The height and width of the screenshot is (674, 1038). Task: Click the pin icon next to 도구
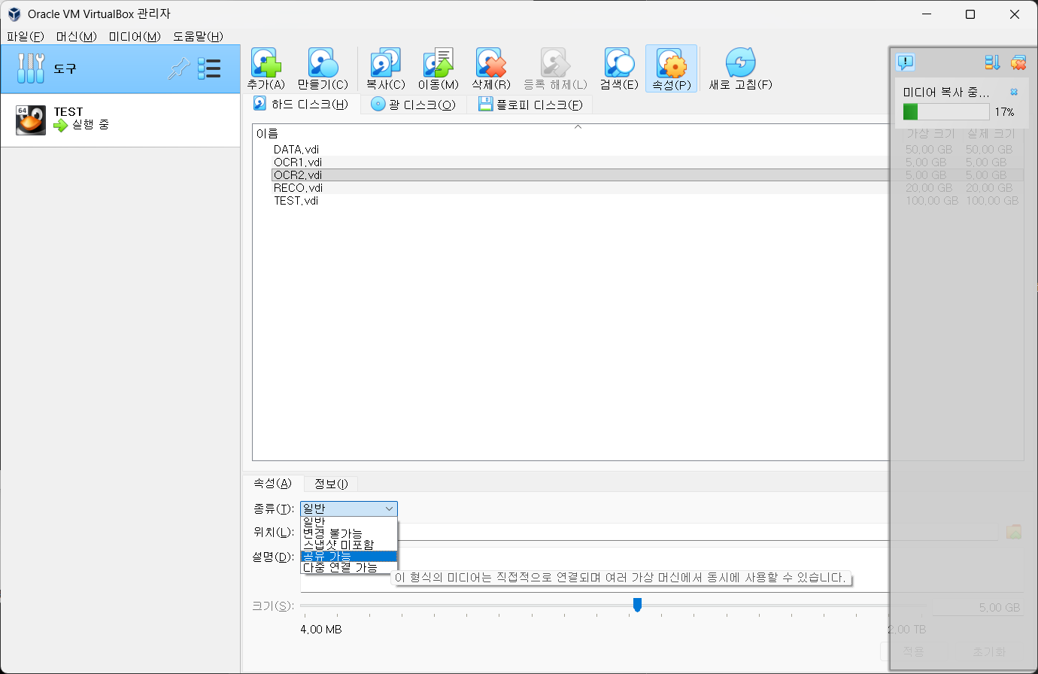pos(178,68)
